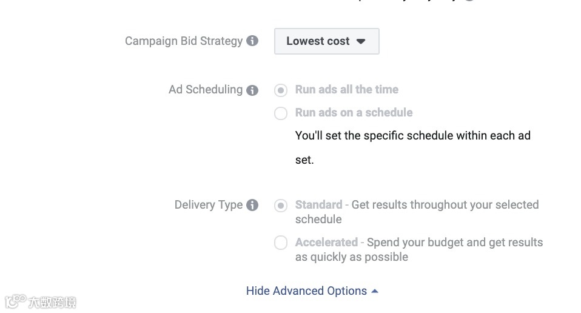The width and height of the screenshot is (581, 313).
Task: Click the watermark logo in bottom-left corner
Action: 41,301
